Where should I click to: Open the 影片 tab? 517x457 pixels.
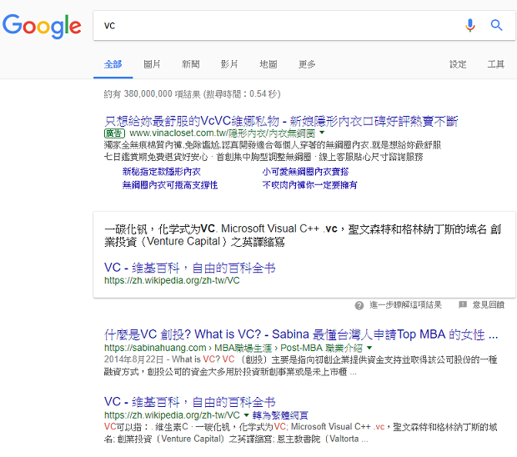point(229,64)
